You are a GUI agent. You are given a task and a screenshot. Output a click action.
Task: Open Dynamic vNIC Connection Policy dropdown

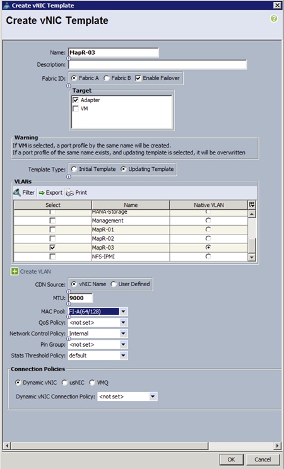pyautogui.click(x=153, y=397)
